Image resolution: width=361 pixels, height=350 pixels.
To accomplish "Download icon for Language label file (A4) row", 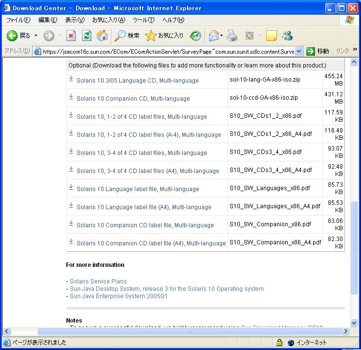I will [71, 205].
